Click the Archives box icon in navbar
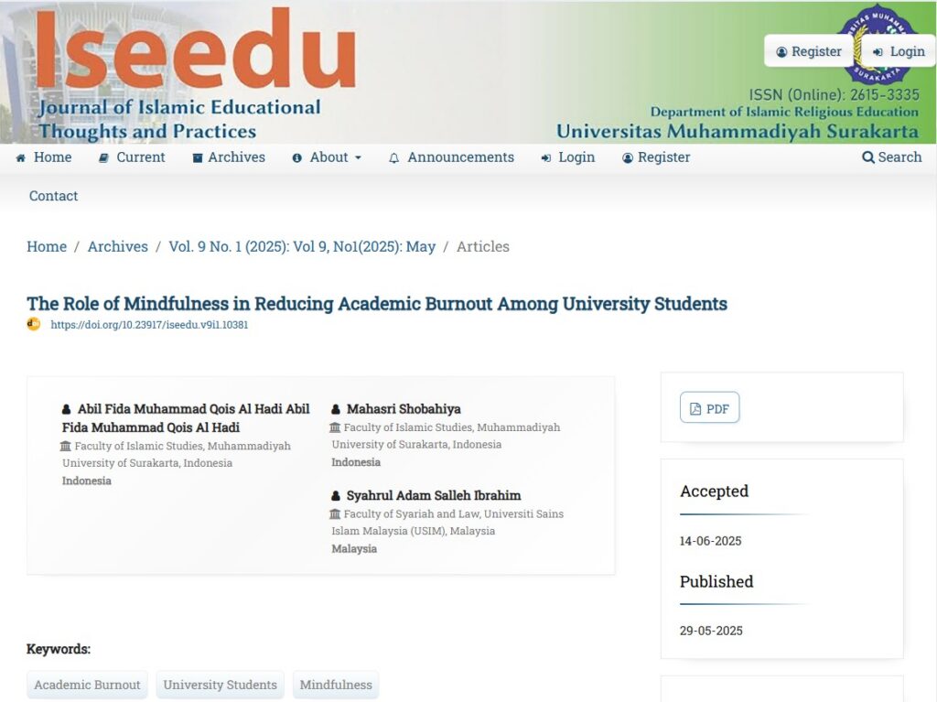Viewport: 937px width, 702px height. 198,157
